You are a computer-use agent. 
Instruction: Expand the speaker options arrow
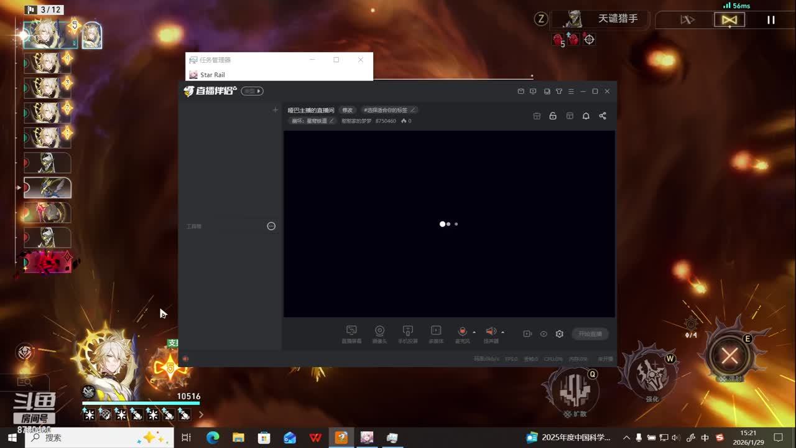click(x=502, y=332)
